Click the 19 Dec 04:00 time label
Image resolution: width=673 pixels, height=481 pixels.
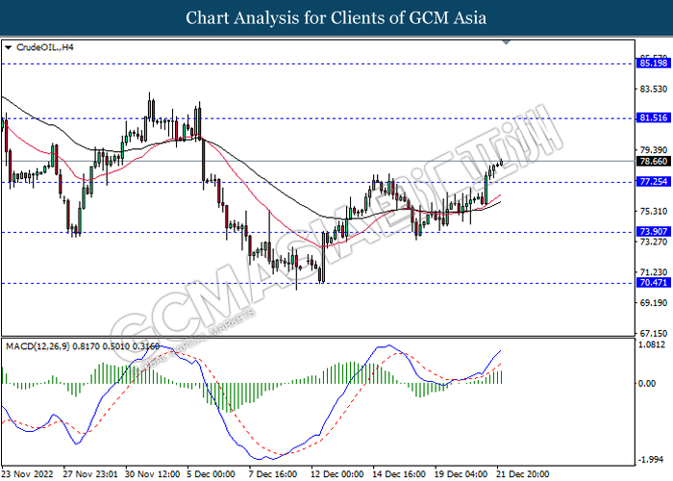point(461,474)
